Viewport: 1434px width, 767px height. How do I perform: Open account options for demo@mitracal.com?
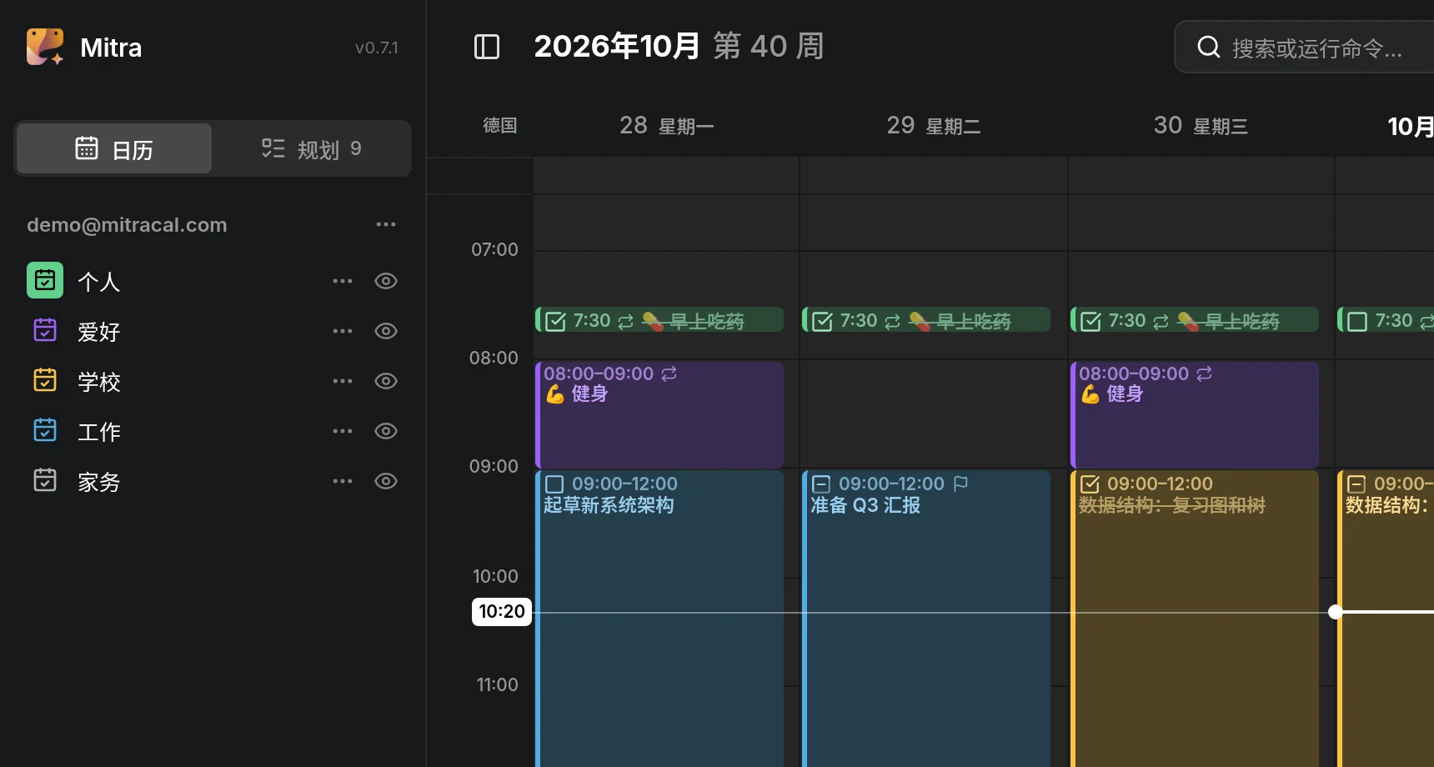386,224
